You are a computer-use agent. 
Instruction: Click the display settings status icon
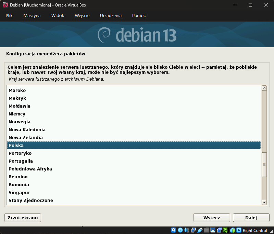coord(213,230)
